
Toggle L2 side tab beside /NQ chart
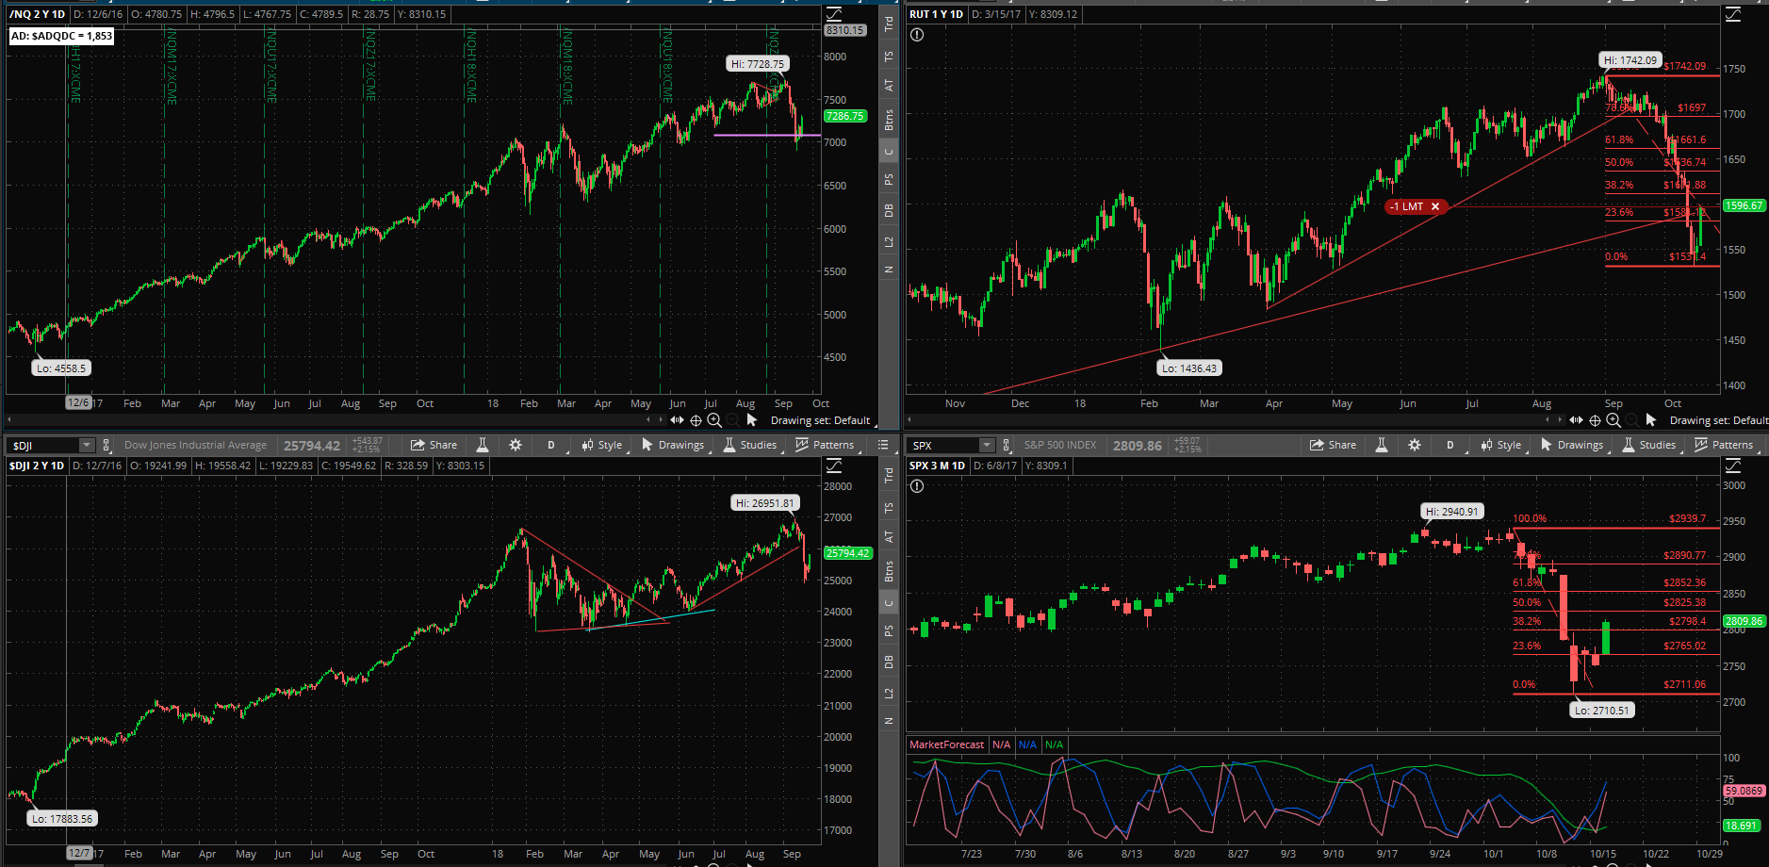tap(889, 242)
